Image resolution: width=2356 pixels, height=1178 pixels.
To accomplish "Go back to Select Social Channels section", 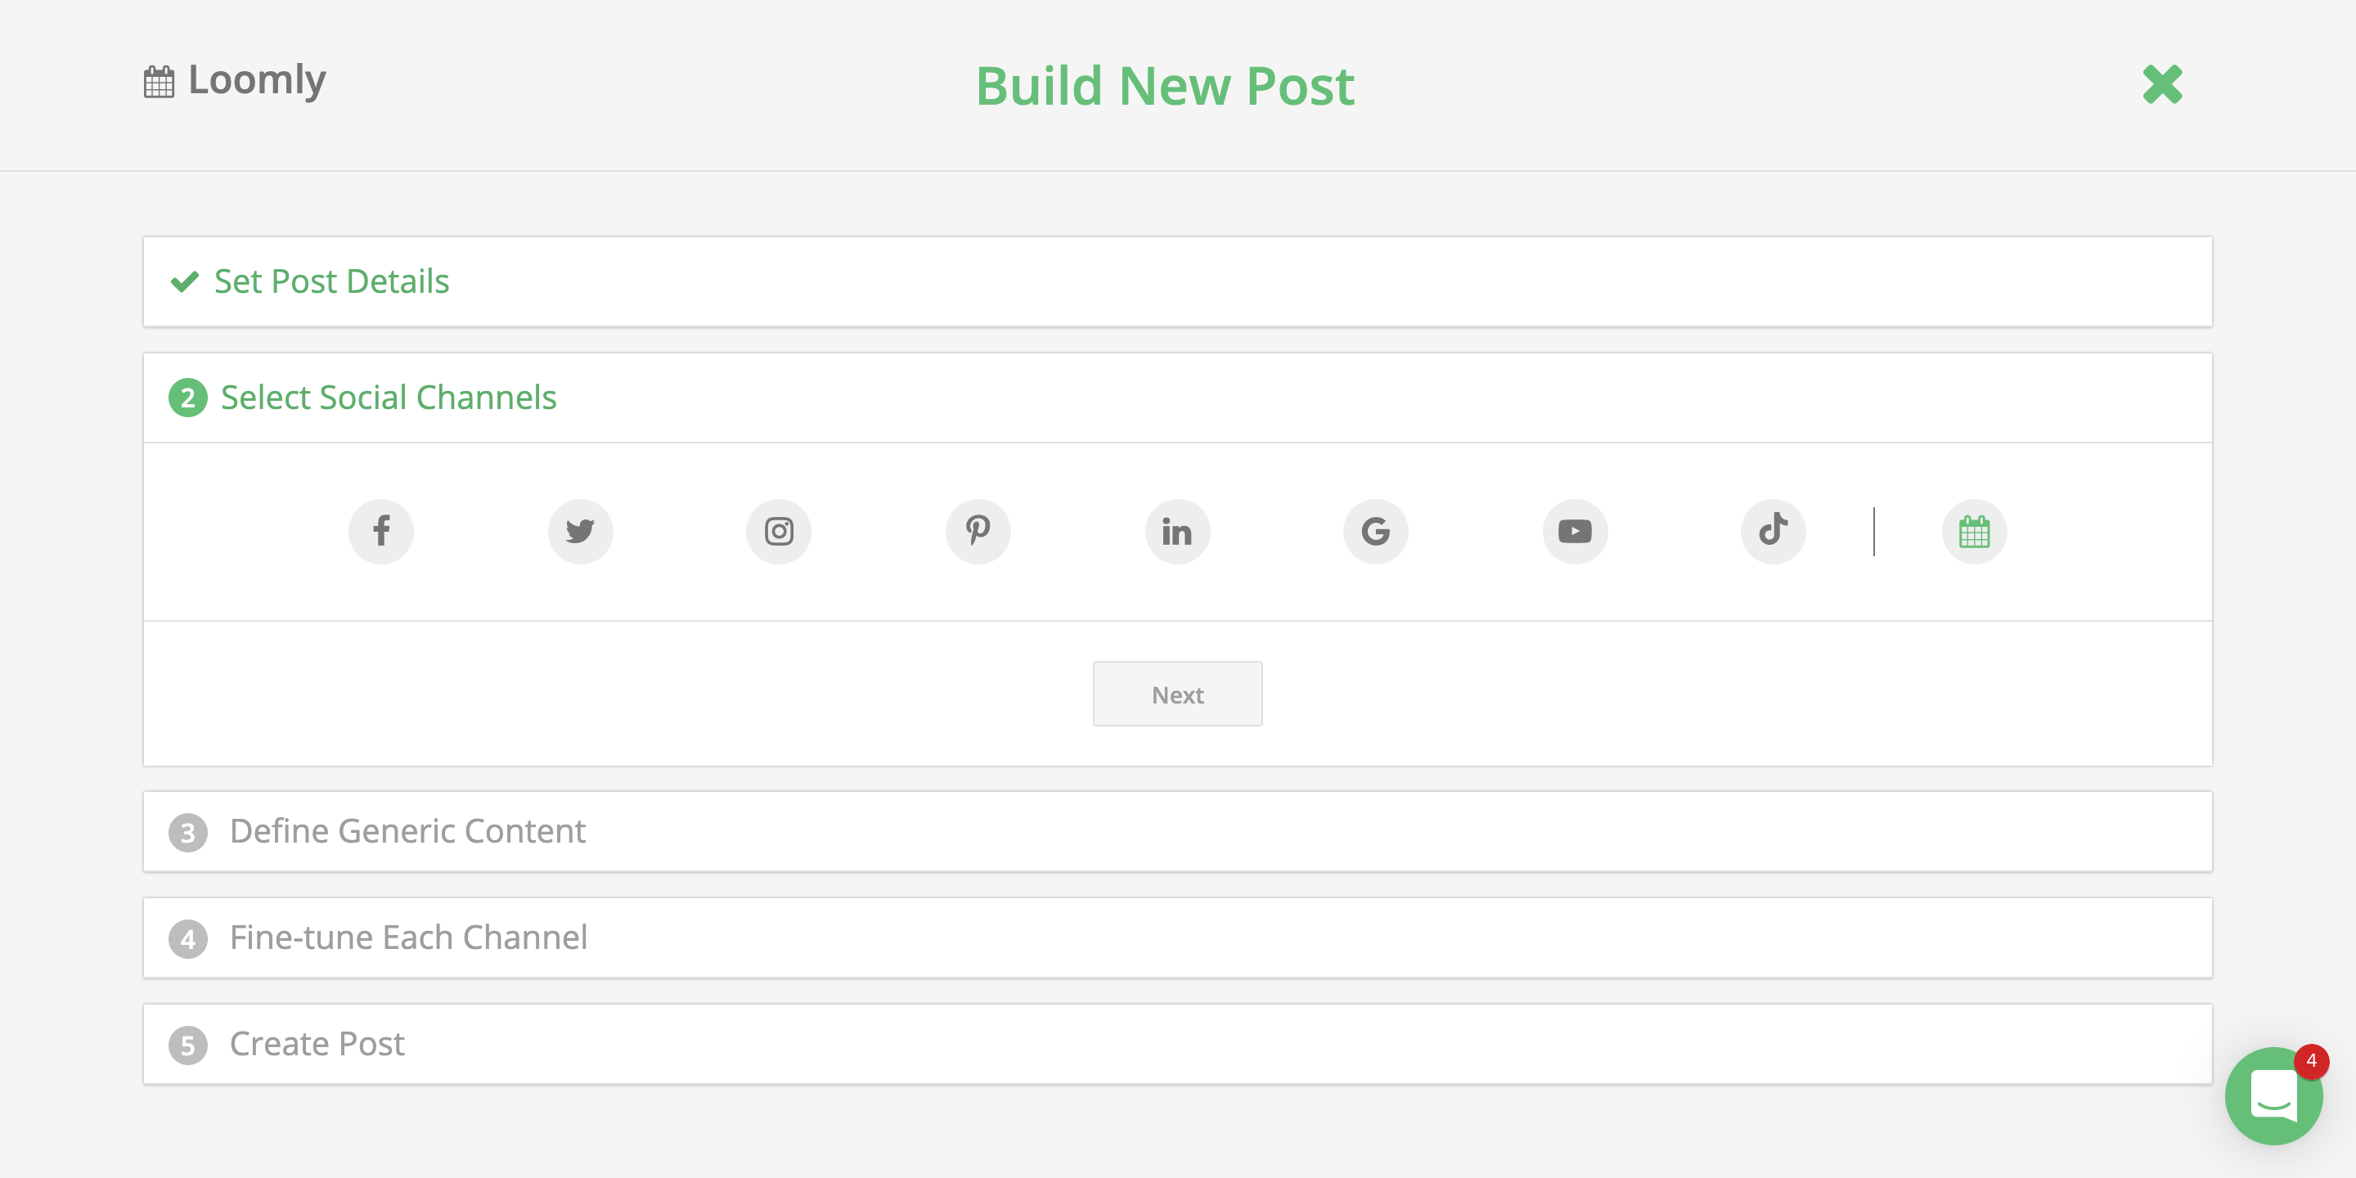I will pyautogui.click(x=387, y=397).
